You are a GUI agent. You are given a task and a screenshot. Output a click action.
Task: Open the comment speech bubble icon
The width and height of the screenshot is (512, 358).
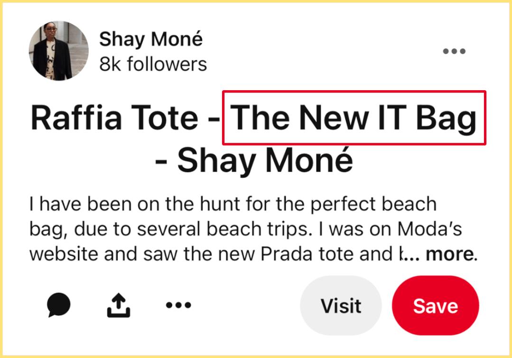59,305
